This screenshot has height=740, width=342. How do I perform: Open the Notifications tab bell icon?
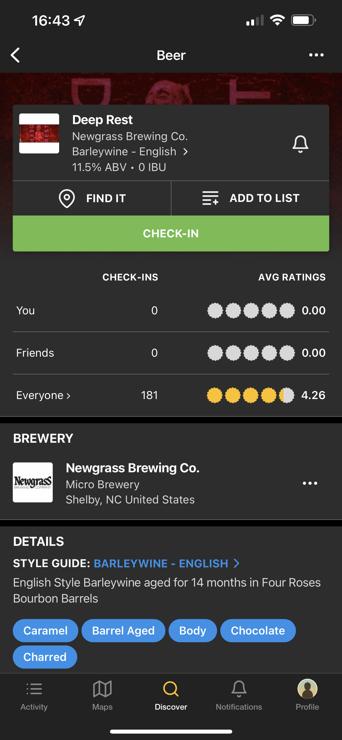(x=239, y=689)
